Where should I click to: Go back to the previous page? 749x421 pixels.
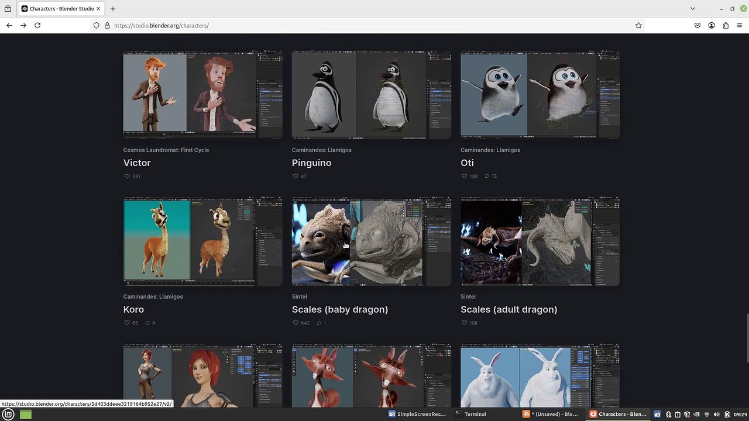click(9, 26)
